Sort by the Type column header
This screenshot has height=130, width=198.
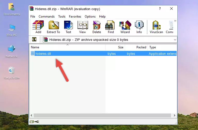[x=162, y=47]
